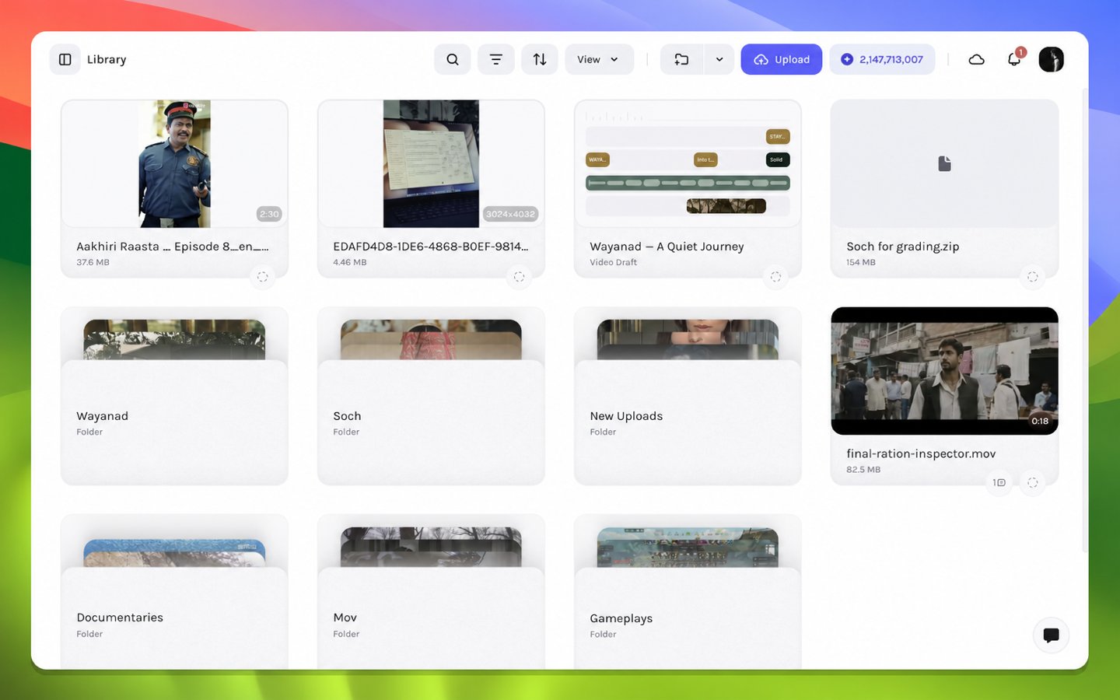Play the final-ration-inspector.mov video thumbnail
The height and width of the screenshot is (700, 1120).
click(944, 371)
